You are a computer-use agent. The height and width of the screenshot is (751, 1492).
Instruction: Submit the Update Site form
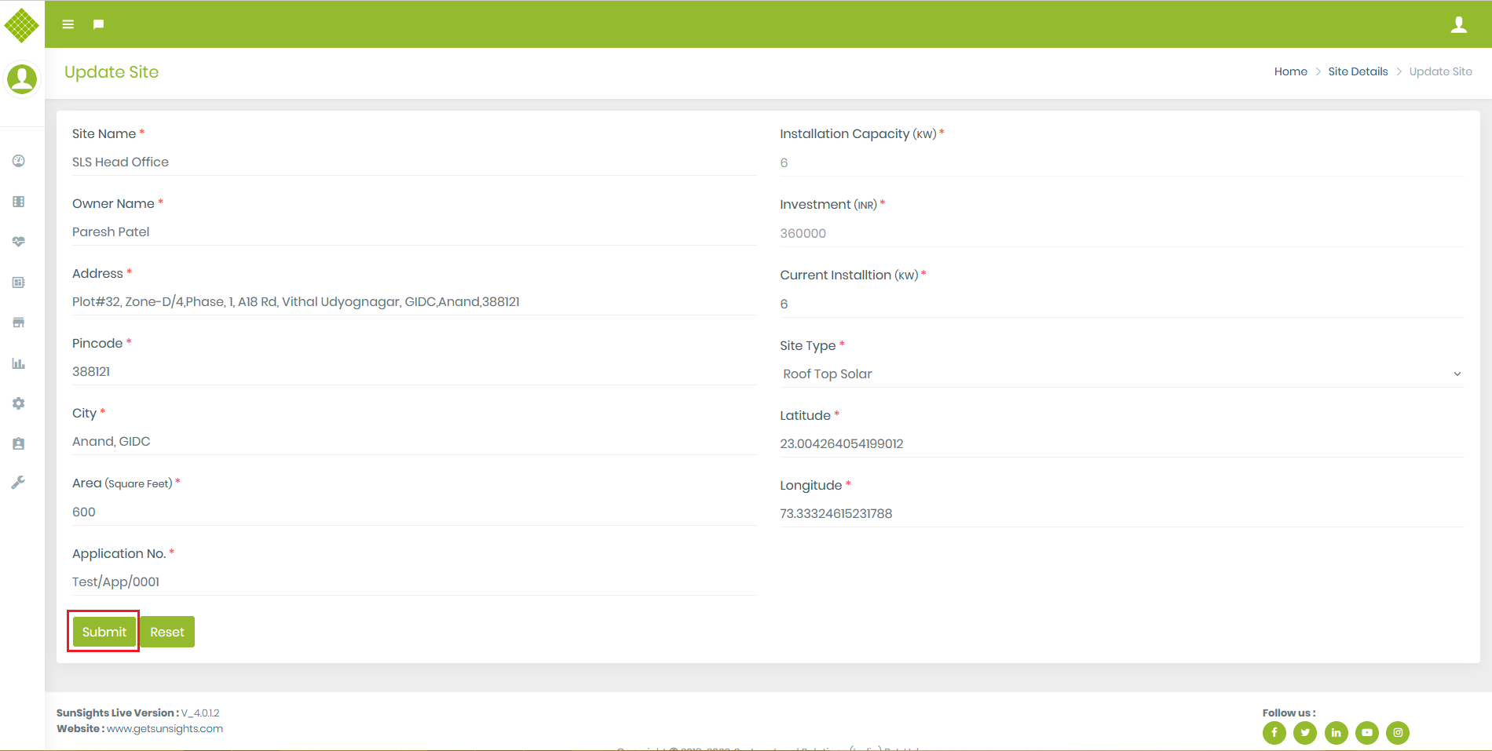tap(103, 632)
